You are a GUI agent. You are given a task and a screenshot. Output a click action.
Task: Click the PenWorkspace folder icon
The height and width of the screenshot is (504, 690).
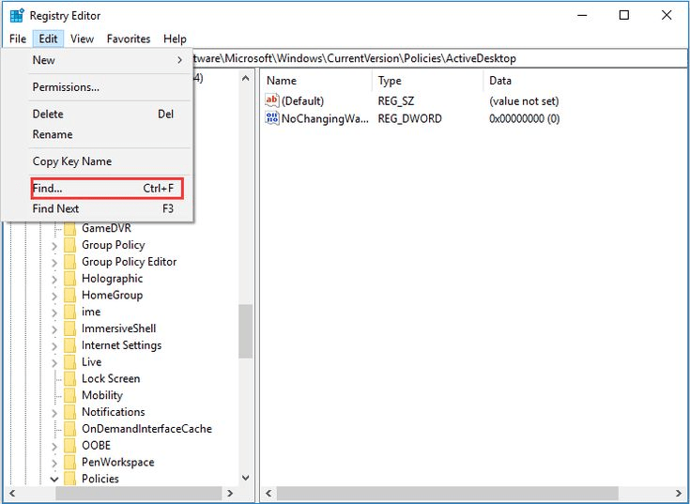[x=69, y=462]
